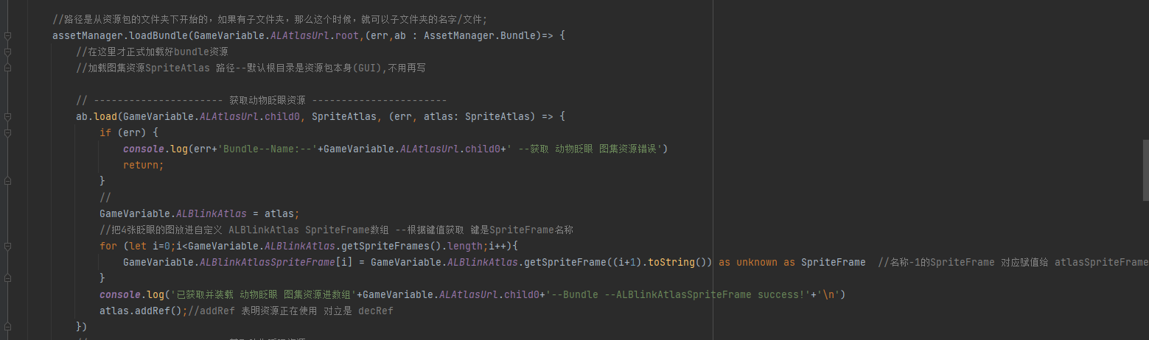This screenshot has height=340, width=1149.
Task: Click ALBlinkAtlas in the 'GameVariable.ALBlinkAtlas = atlas' line
Action: 217,213
